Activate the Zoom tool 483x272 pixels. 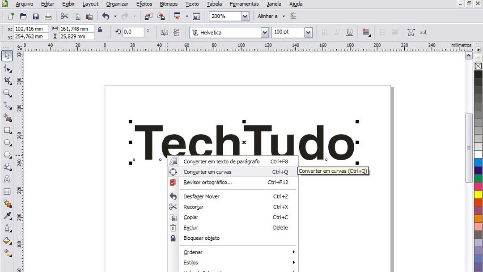7,93
